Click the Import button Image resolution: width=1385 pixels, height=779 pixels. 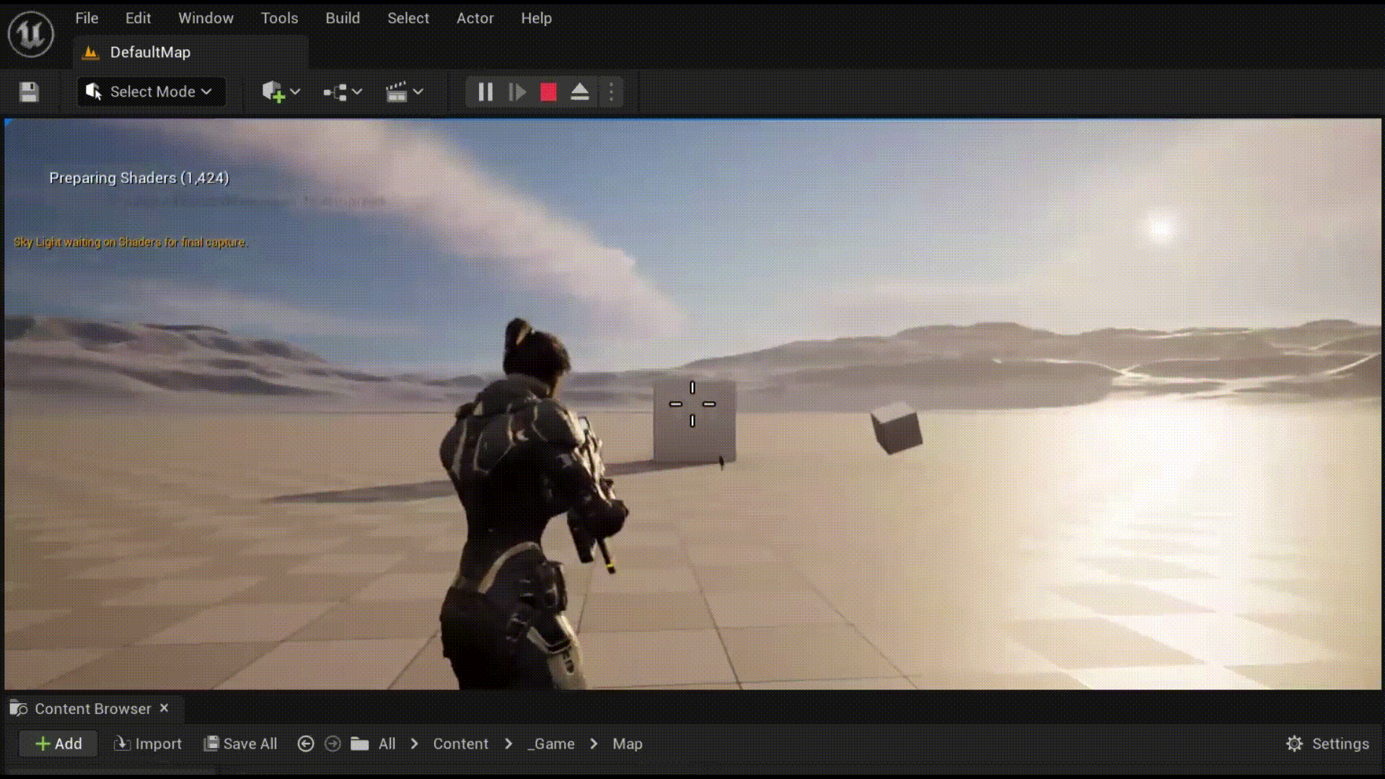(148, 744)
